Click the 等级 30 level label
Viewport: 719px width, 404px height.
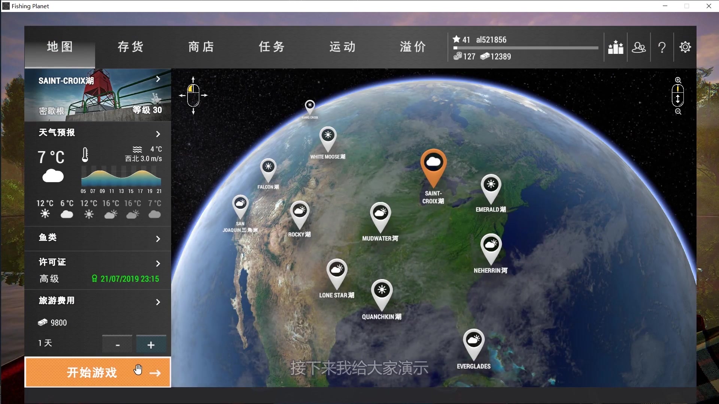[147, 110]
